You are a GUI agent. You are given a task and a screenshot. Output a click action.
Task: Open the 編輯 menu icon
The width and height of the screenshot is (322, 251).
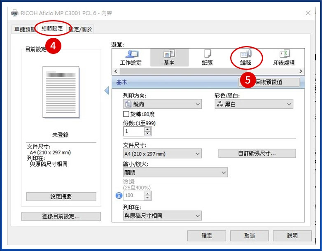tap(246, 58)
